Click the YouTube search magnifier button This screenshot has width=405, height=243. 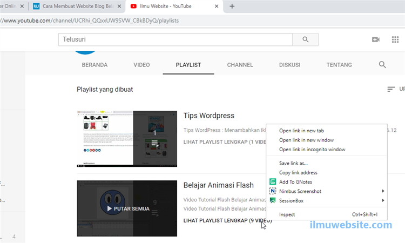[305, 39]
